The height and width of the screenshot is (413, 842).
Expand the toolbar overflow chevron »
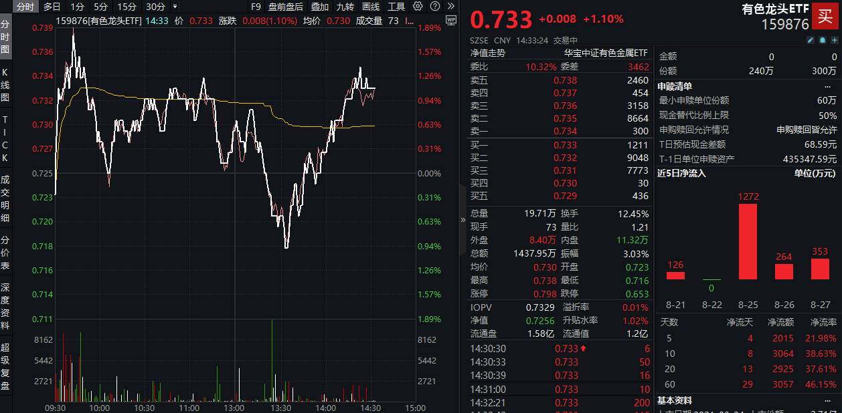450,5
